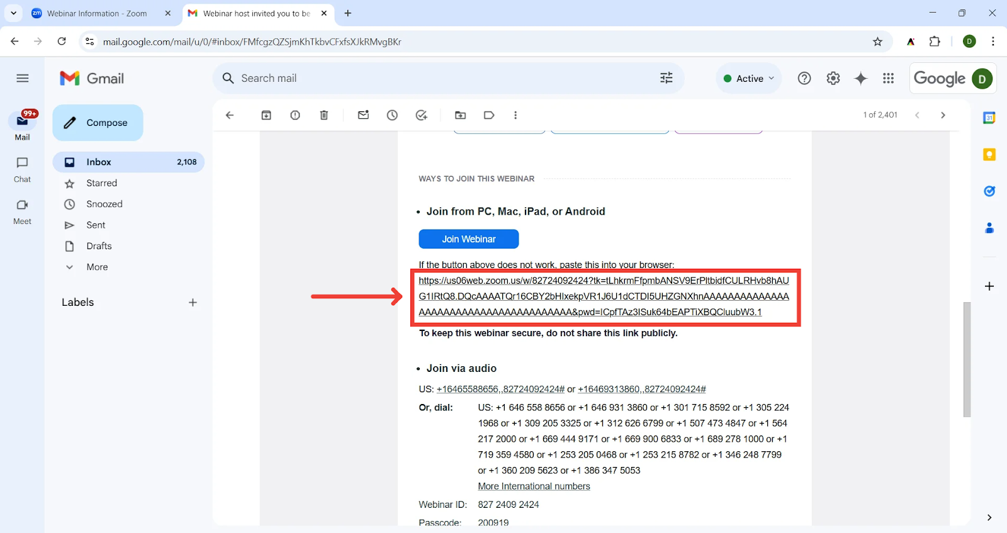The height and width of the screenshot is (533, 1007).
Task: Show search options in the search bar
Action: click(666, 78)
